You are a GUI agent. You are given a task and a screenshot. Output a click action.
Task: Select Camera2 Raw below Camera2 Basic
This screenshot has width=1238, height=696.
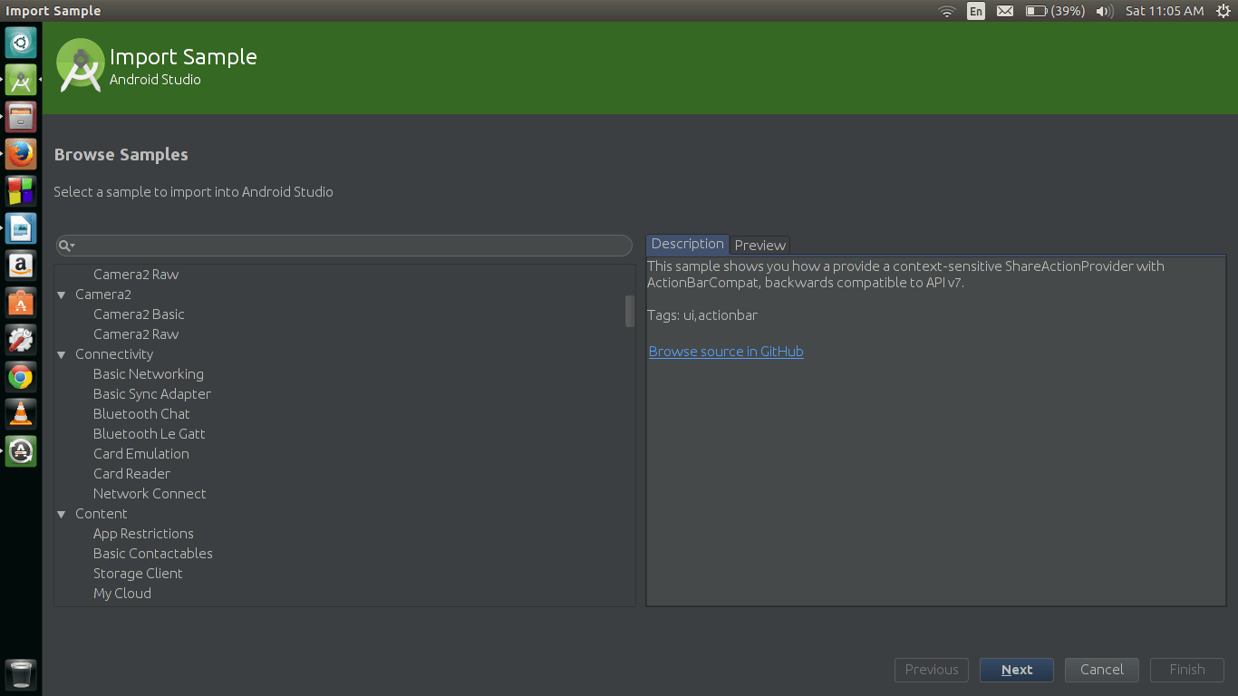click(x=136, y=334)
